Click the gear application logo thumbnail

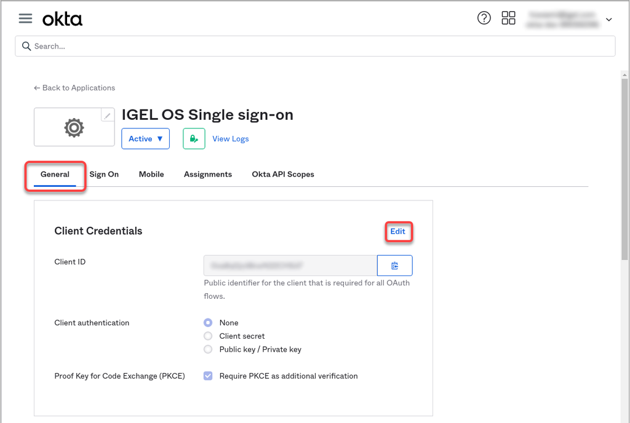(74, 127)
